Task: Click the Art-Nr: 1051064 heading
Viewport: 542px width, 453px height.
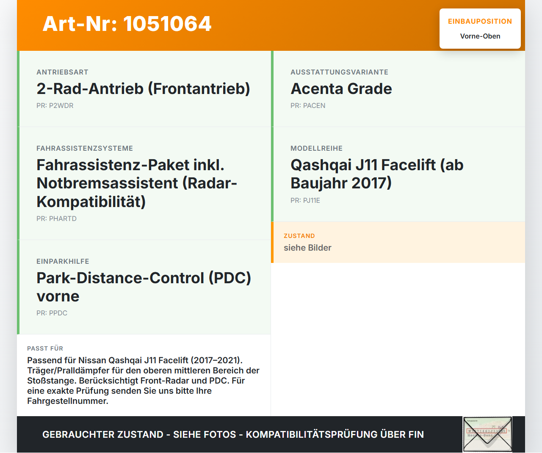Action: coord(127,24)
